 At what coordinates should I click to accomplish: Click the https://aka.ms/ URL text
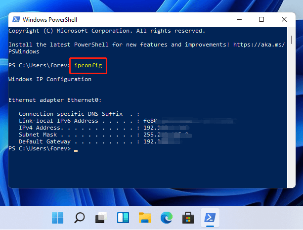259,45
